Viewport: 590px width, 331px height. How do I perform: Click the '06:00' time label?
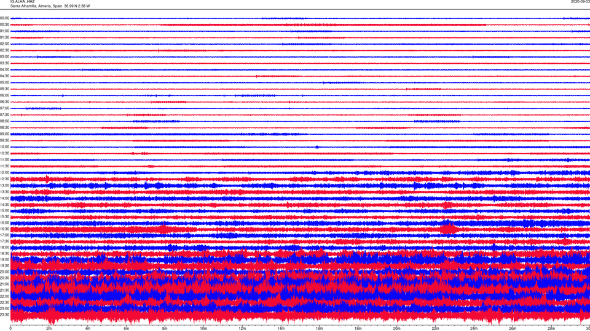(4, 96)
